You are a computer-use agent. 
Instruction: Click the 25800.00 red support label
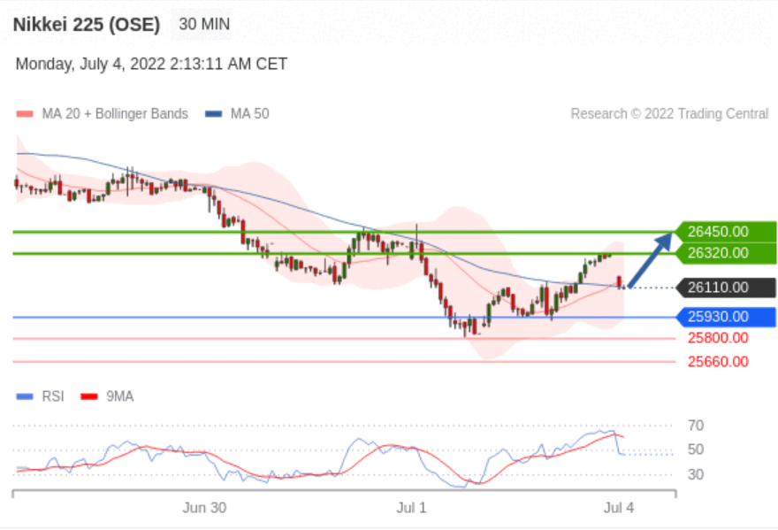click(x=718, y=338)
